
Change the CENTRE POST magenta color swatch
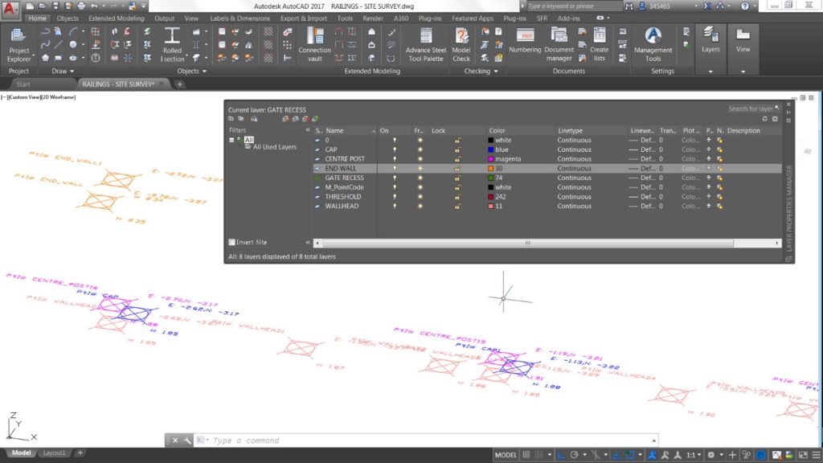coord(489,159)
